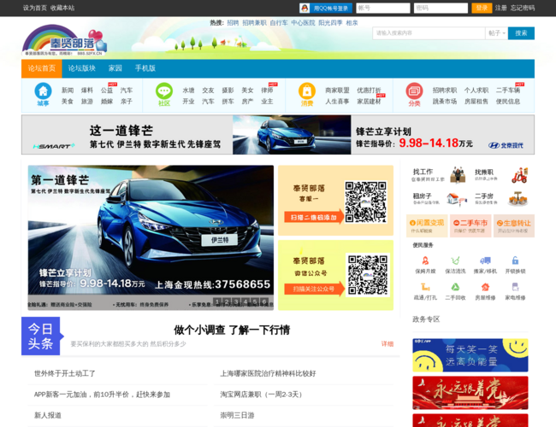Open the 爆料 board link

tap(87, 91)
